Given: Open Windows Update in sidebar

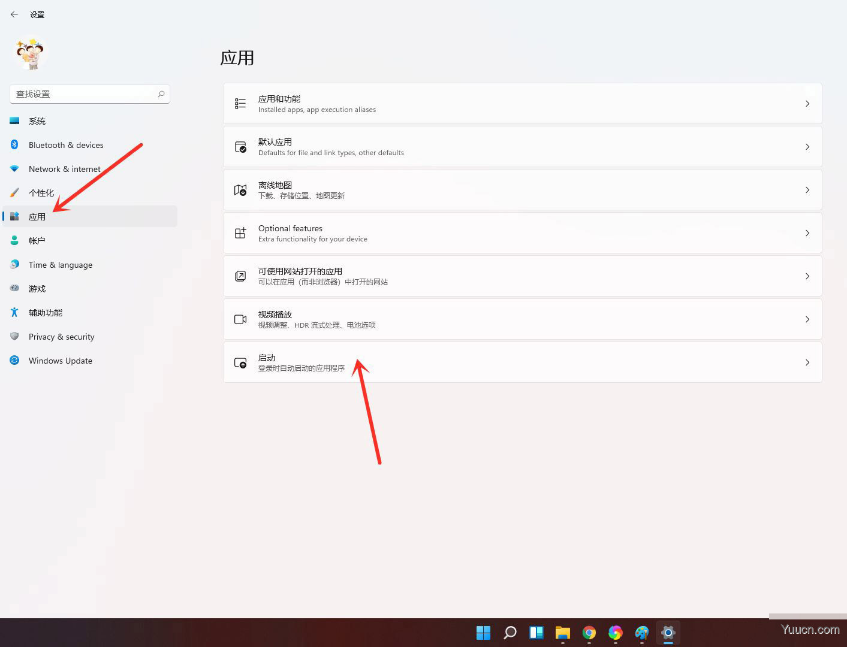Looking at the screenshot, I should 61,361.
